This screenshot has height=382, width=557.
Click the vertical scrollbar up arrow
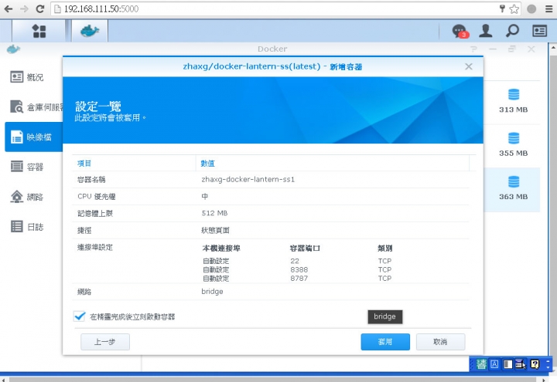click(x=553, y=46)
